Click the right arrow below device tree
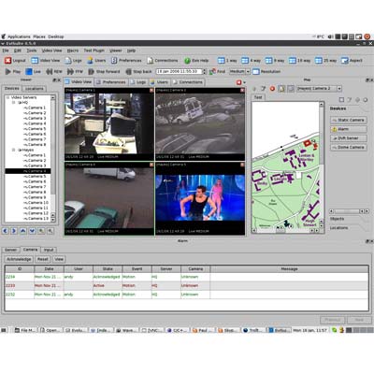The height and width of the screenshot is (374, 374). tap(14, 231)
